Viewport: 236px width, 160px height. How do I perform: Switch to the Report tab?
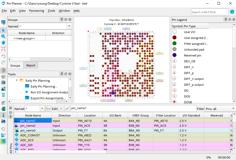[x=31, y=65]
